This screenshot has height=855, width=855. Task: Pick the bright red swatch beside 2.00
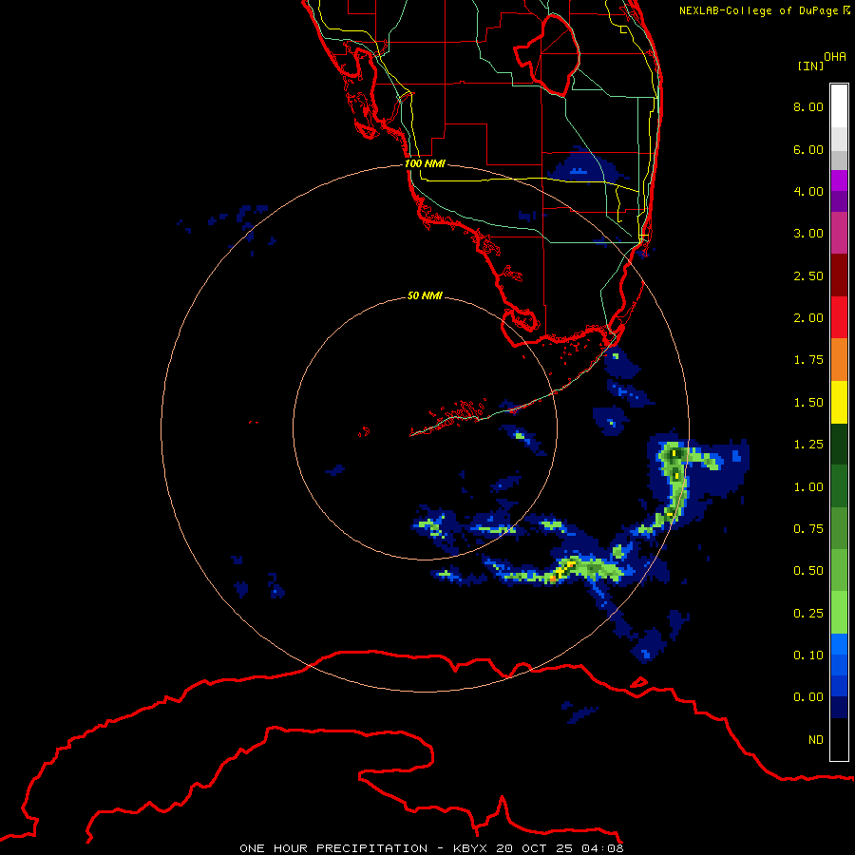(x=839, y=317)
